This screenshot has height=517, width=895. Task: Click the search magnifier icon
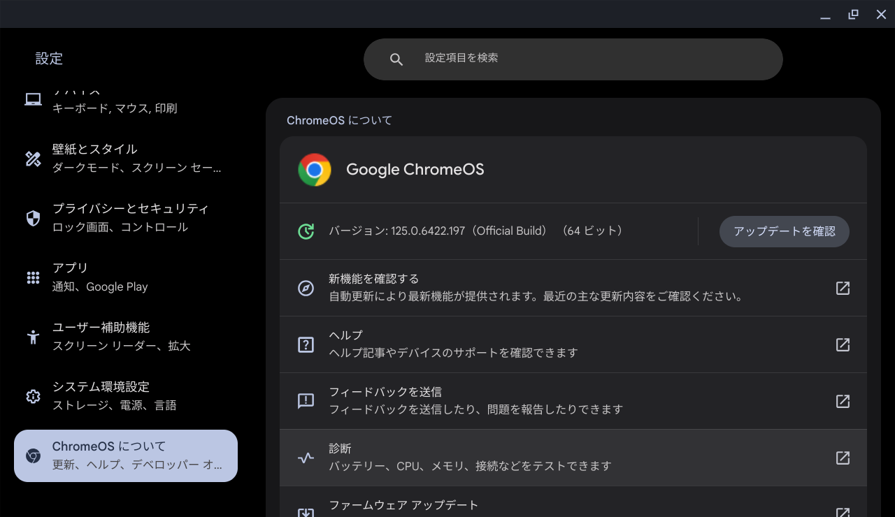pos(396,59)
